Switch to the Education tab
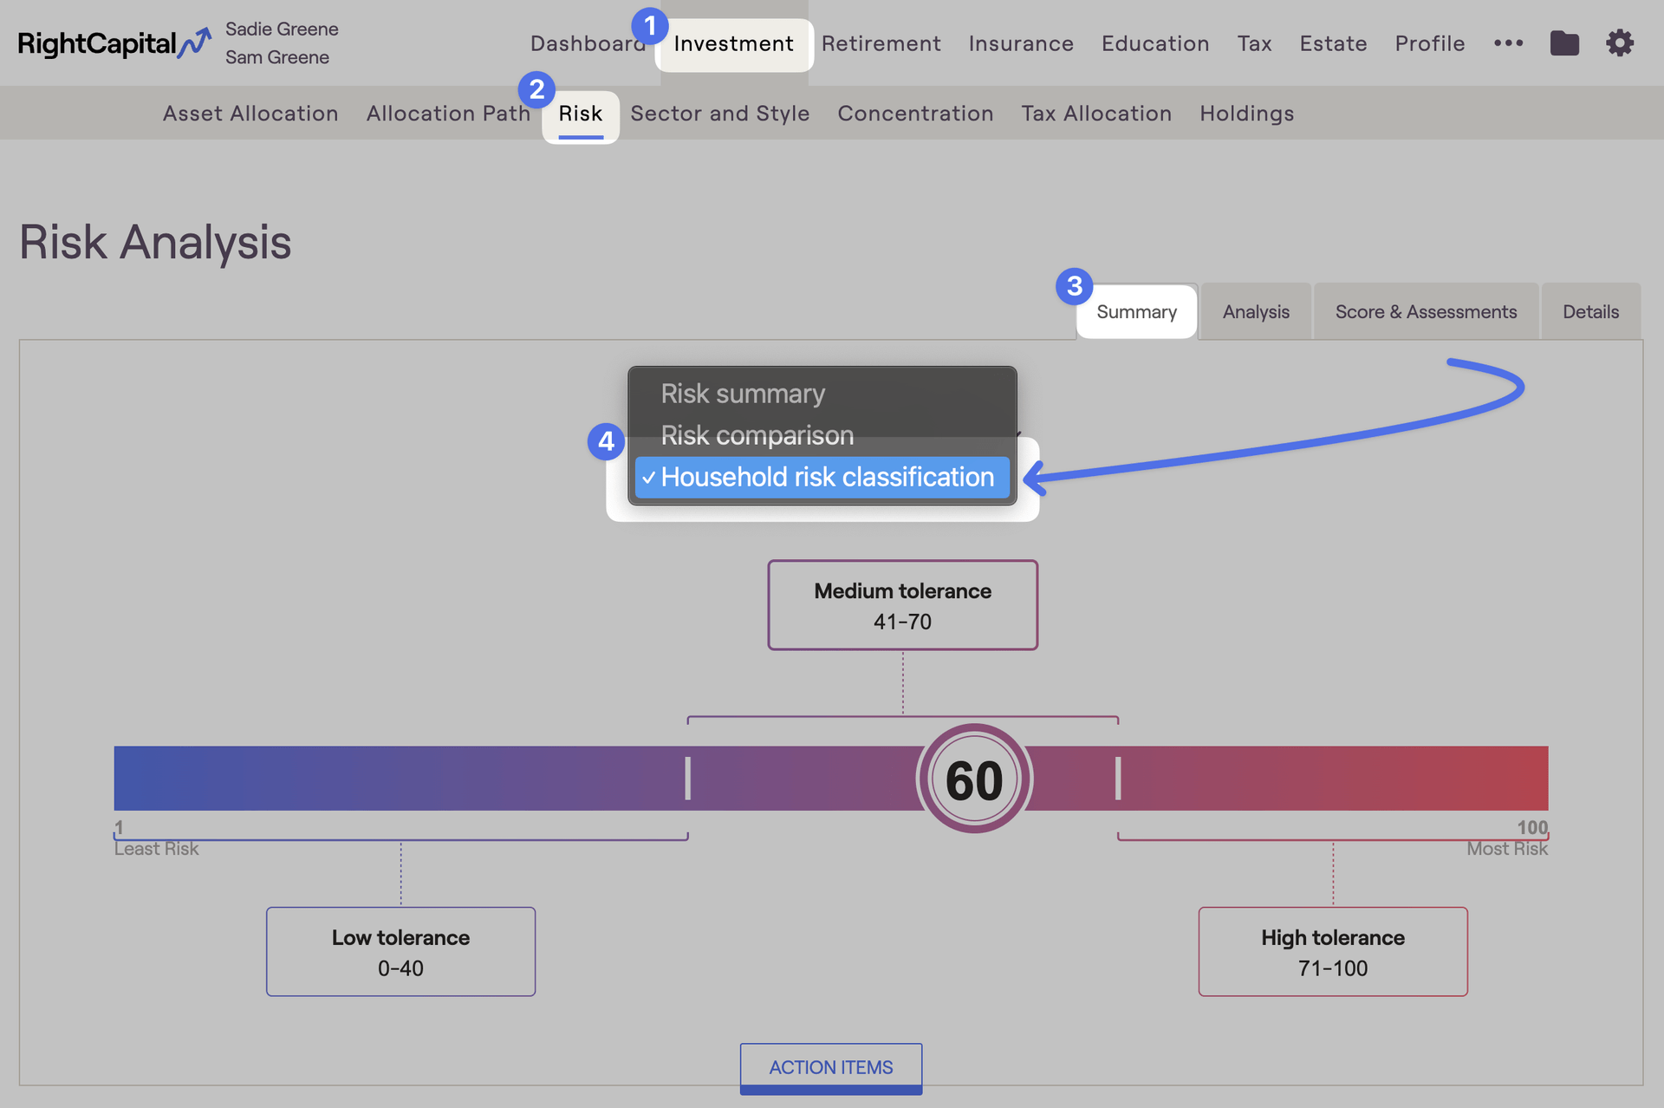Image resolution: width=1664 pixels, height=1108 pixels. pyautogui.click(x=1155, y=43)
